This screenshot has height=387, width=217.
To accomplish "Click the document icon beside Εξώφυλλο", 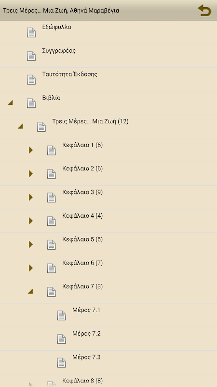I will tap(31, 32).
